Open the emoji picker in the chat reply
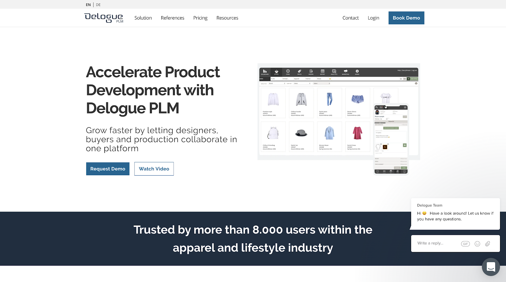The image size is (506, 282). [478, 244]
